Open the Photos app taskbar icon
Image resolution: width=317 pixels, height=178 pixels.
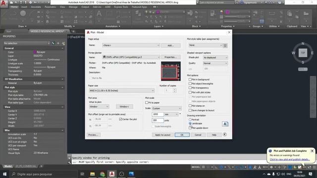pyautogui.click(x=131, y=174)
